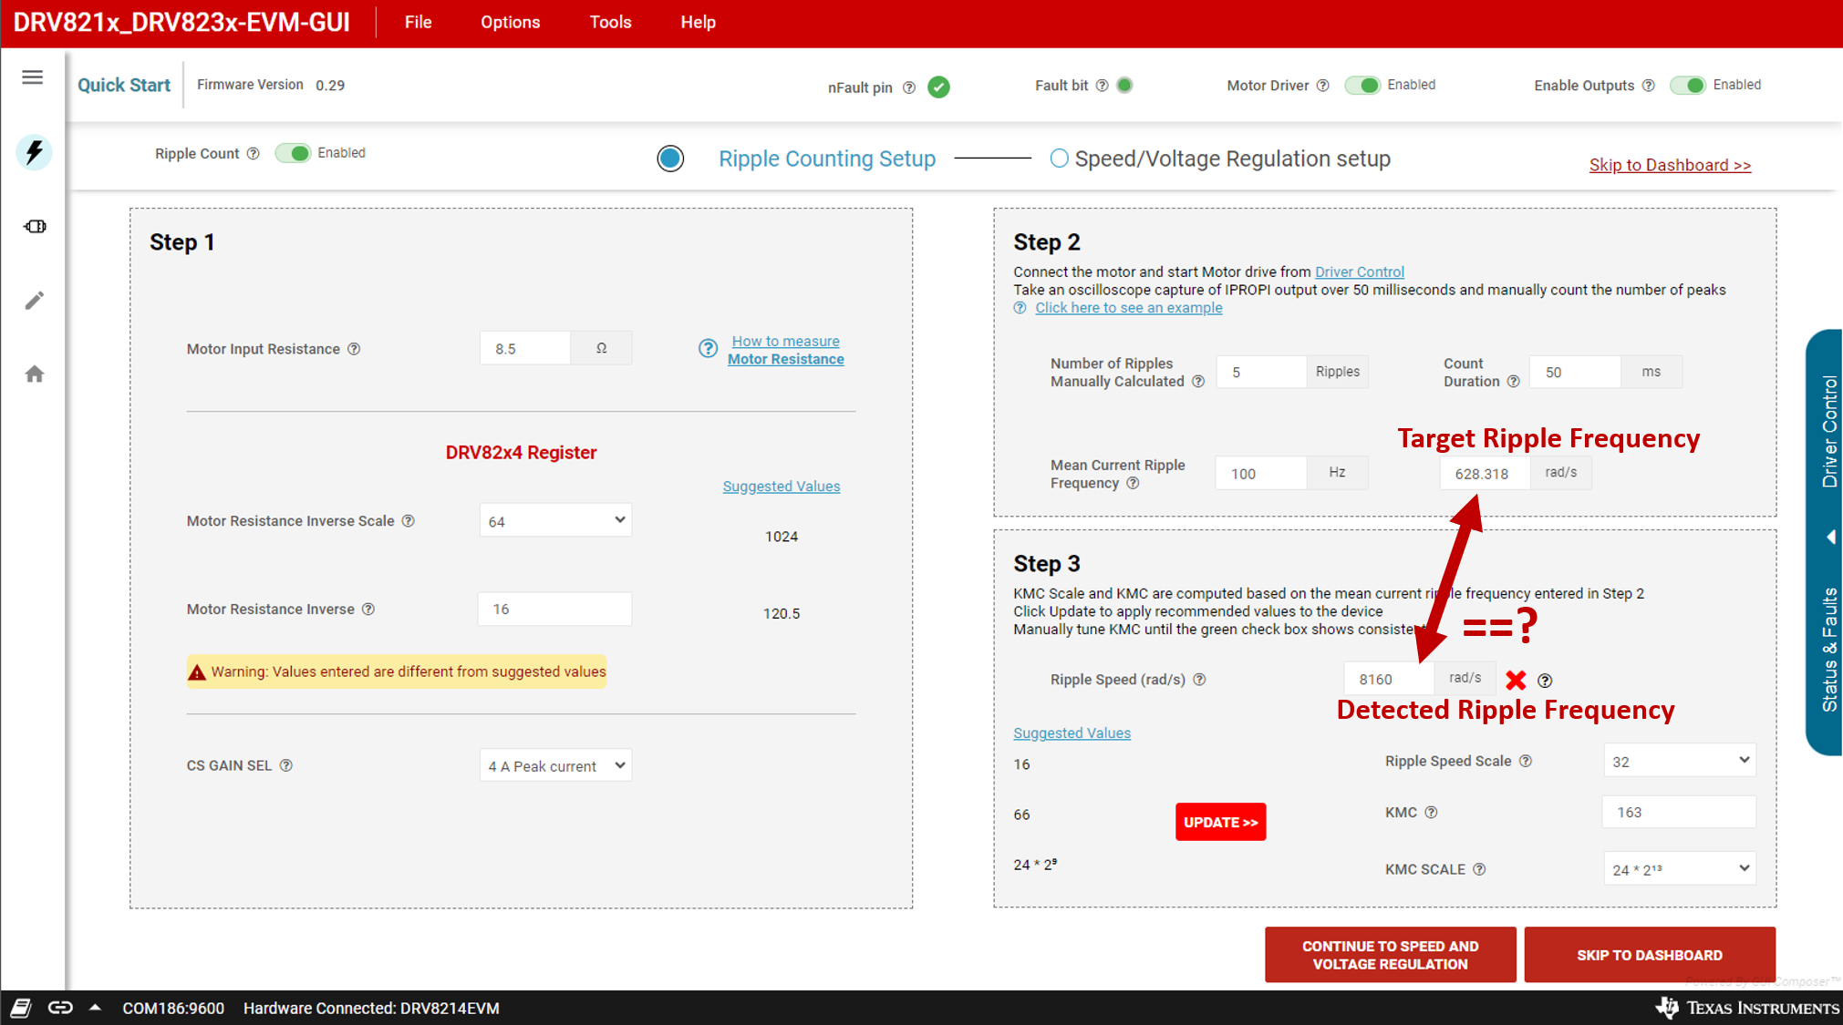Select the Speed/Voltage Regulation setup radio button
Viewport: 1843px width, 1025px height.
click(x=1059, y=159)
